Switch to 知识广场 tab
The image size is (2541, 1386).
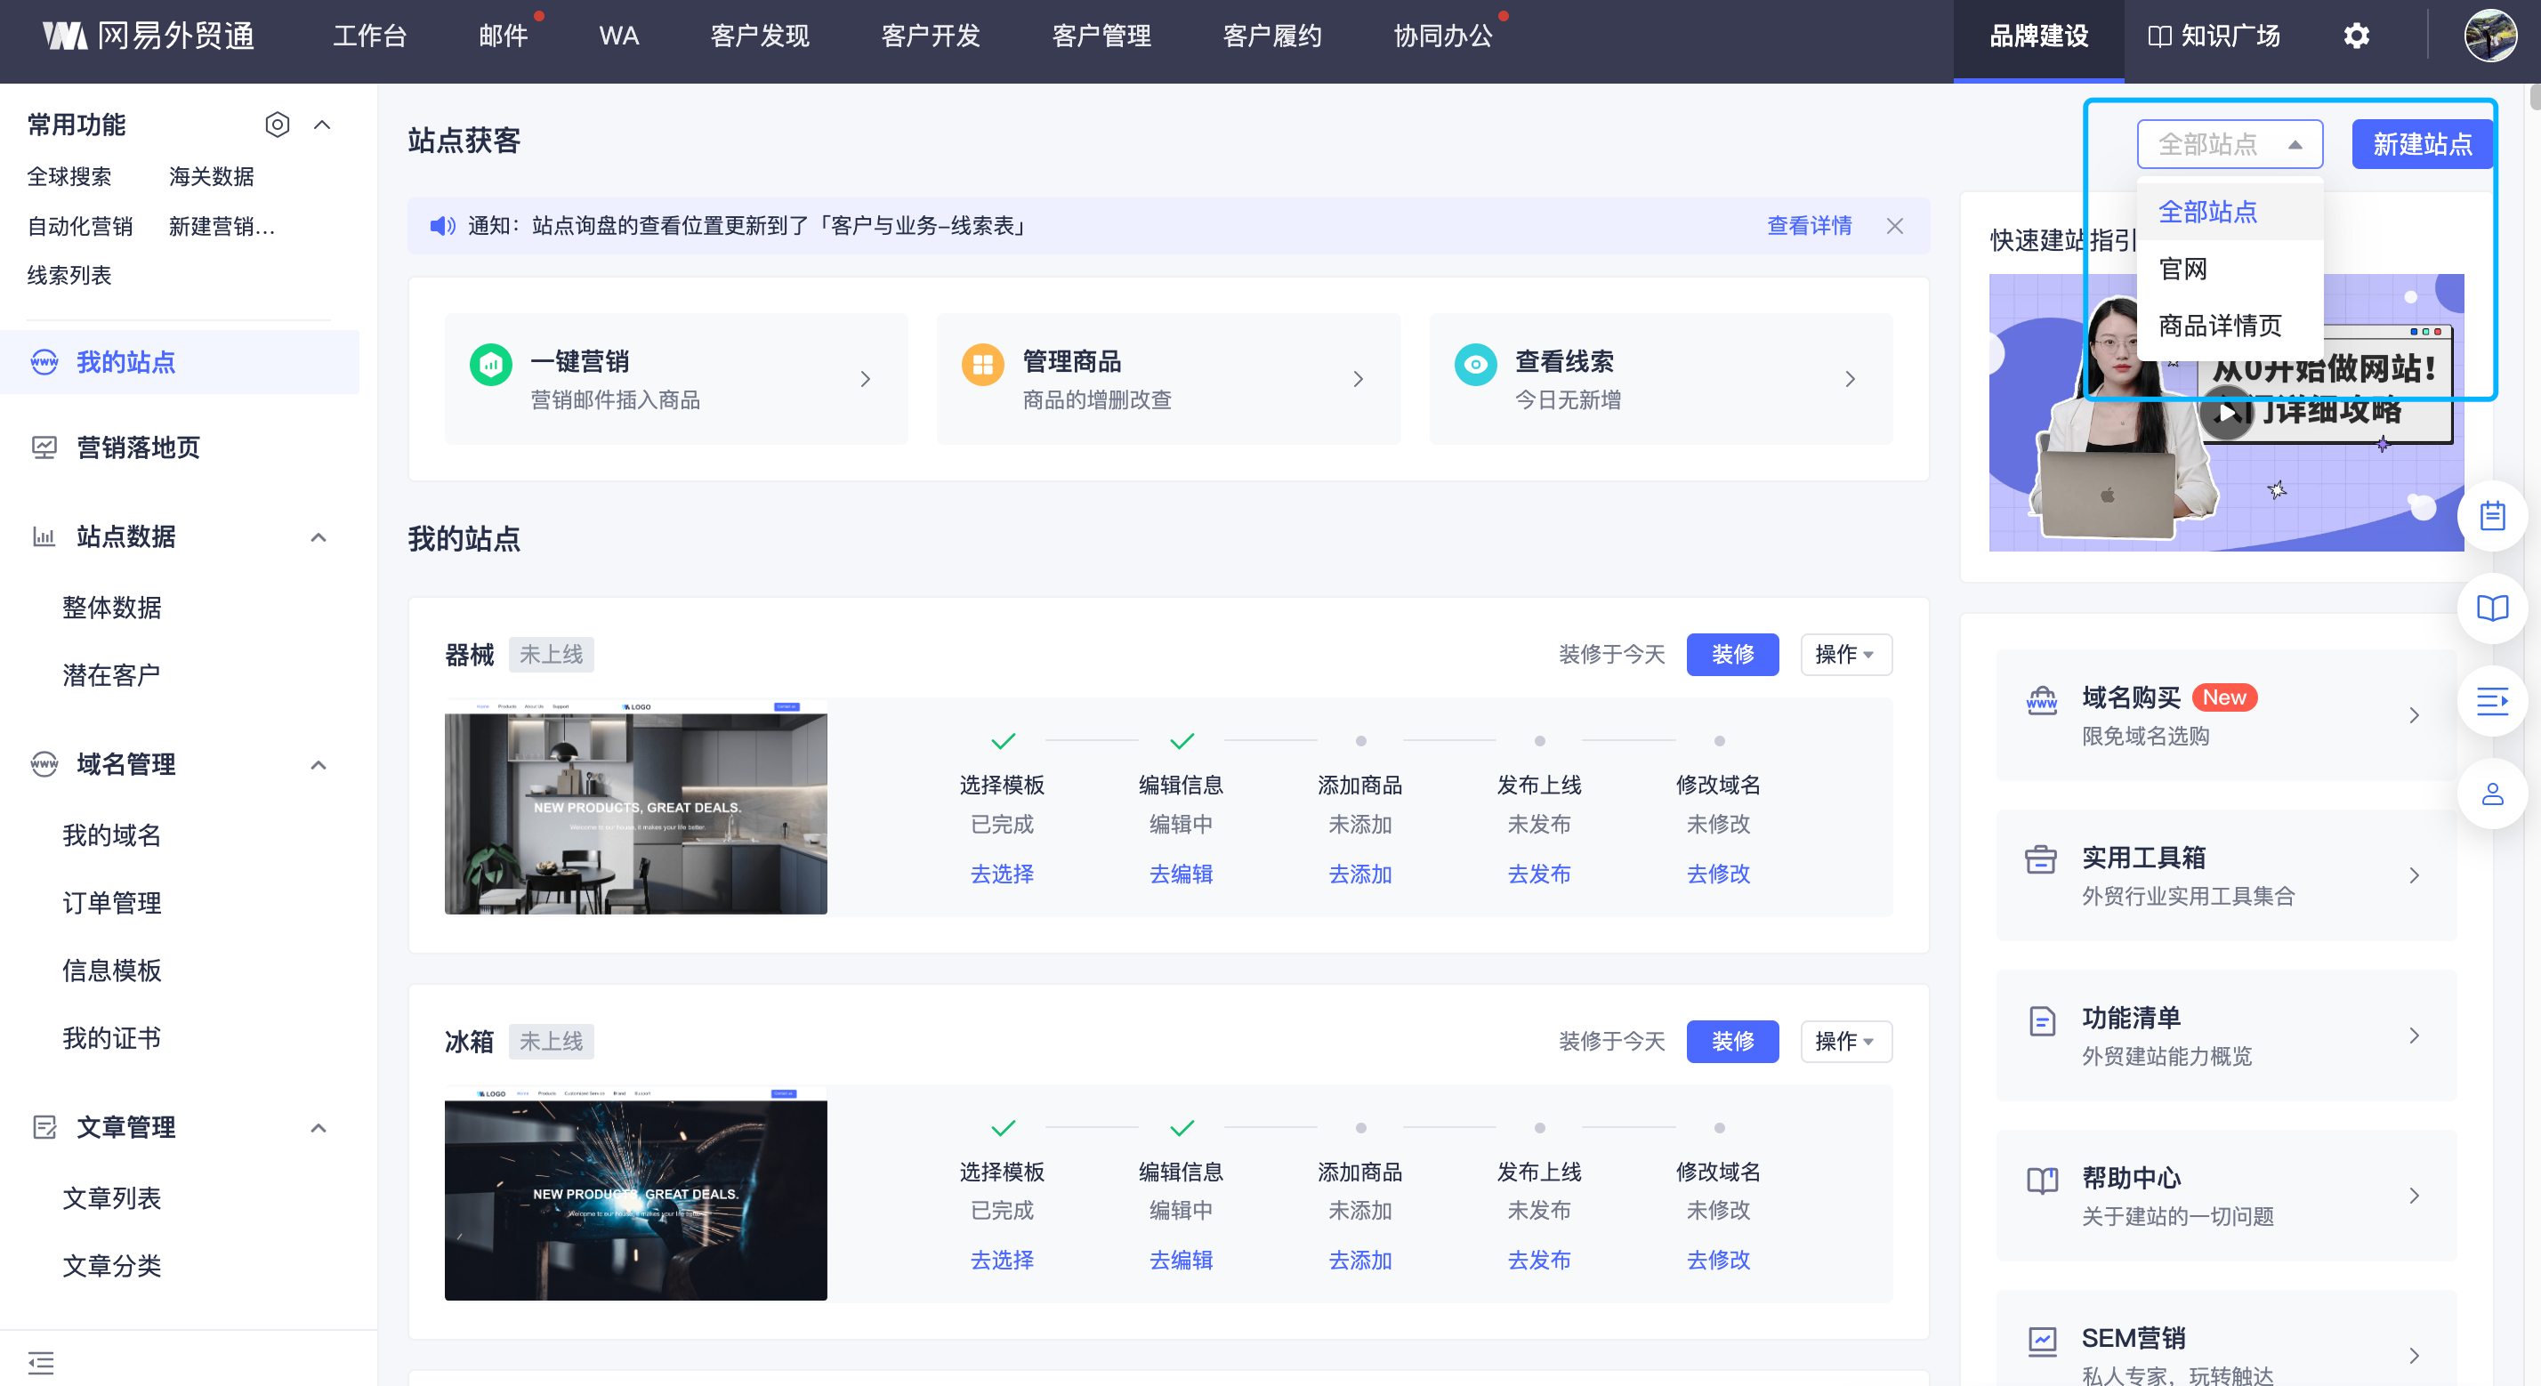2214,36
